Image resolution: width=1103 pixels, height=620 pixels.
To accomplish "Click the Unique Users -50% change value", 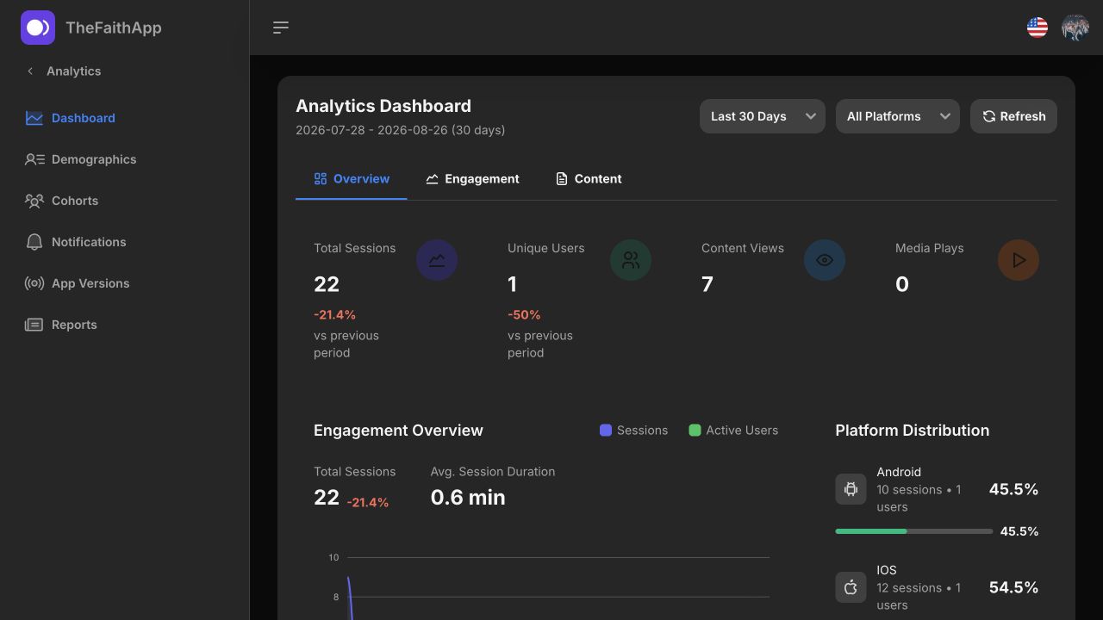I will (524, 315).
